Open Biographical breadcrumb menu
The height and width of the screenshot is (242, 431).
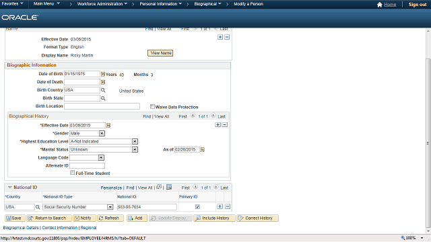click(207, 4)
